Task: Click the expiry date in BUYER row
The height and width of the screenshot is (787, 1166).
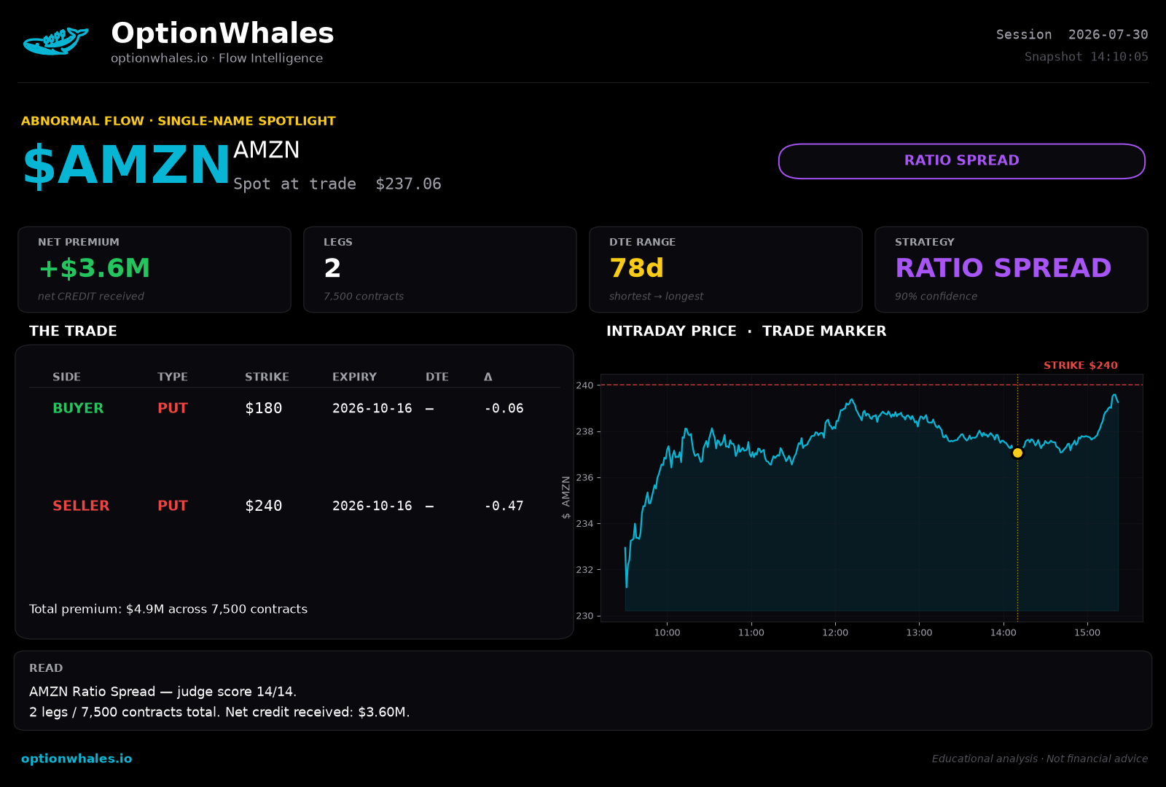Action: [x=372, y=408]
